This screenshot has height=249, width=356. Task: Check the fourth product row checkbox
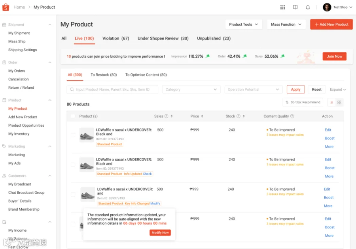(x=73, y=224)
